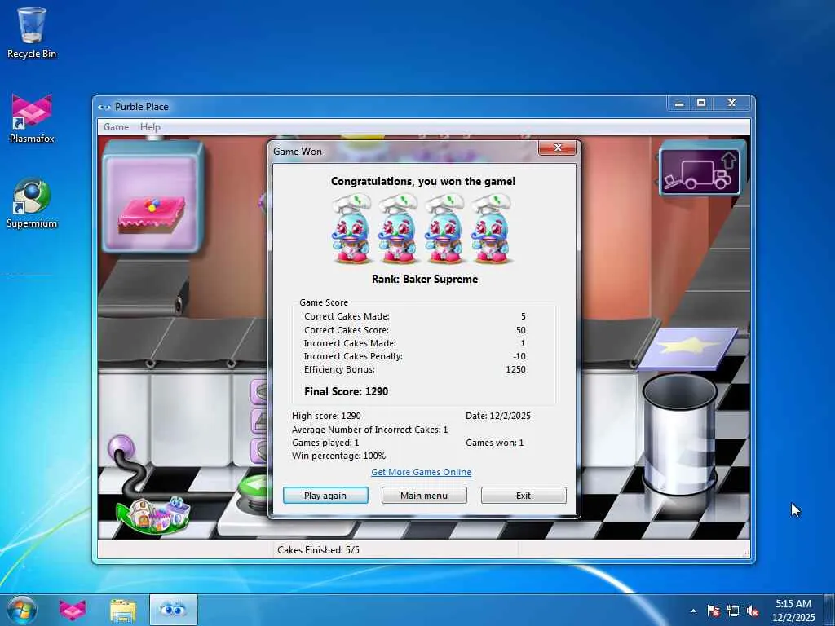Viewport: 835px width, 626px height.
Task: Click the Main menu button
Action: click(424, 495)
